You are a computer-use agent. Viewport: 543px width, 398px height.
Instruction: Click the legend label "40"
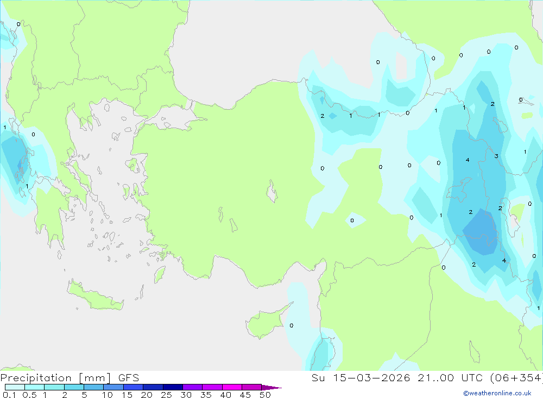[x=225, y=395]
